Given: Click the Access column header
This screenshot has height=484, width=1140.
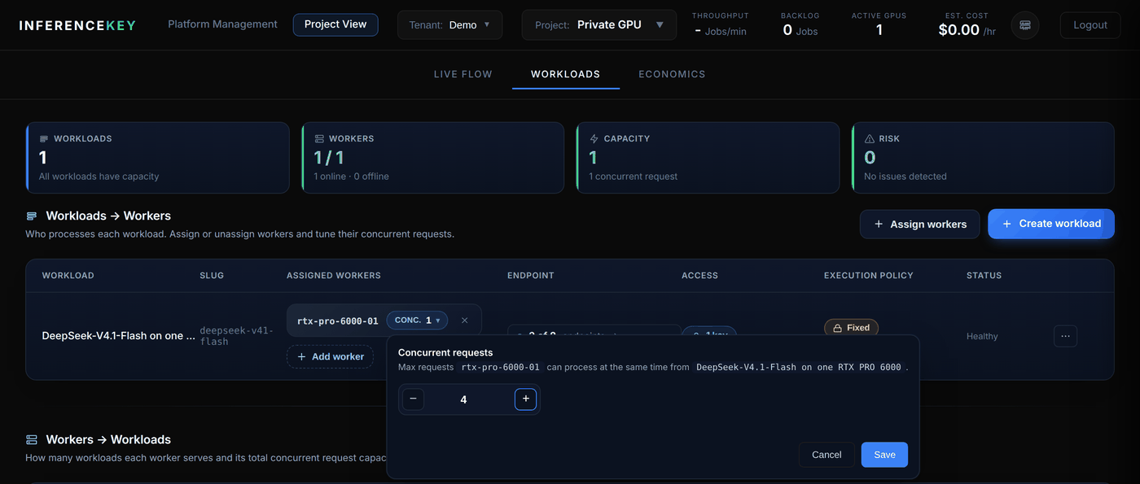Looking at the screenshot, I should click(x=699, y=276).
